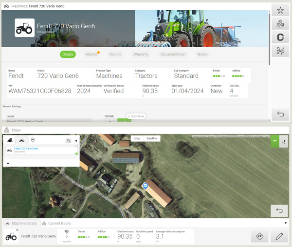Switch map view to Map
This screenshot has height=247, width=292.
137,138
